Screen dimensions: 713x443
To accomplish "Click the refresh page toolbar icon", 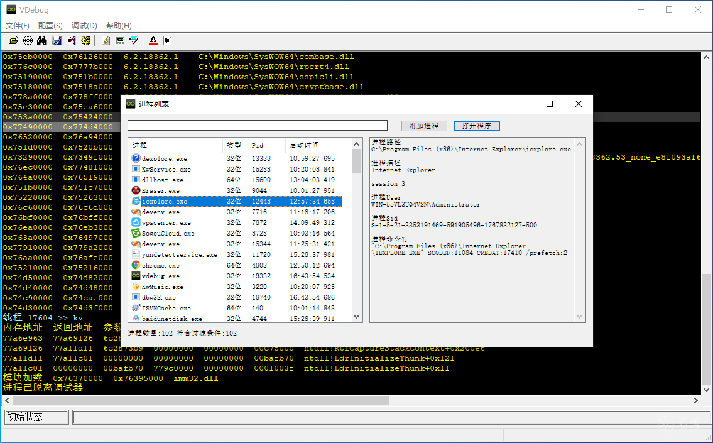I will 106,40.
